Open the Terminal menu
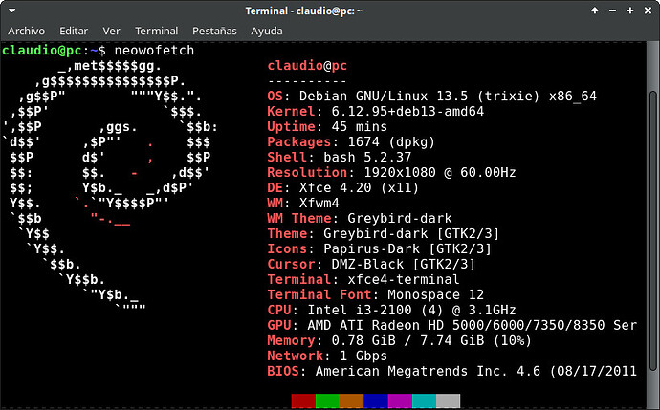660x410 pixels. pos(156,31)
